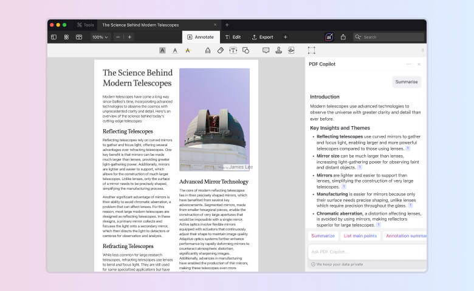Click the List main points suggestion
Screen dimensions: 474x291
[x=360, y=236]
